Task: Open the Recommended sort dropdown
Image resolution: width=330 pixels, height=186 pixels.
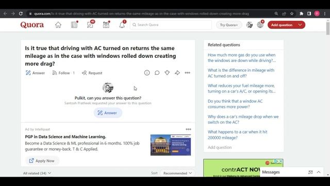Action: tap(177, 173)
